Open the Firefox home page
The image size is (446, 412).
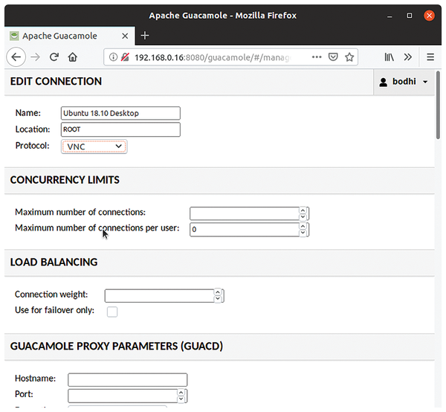coord(73,57)
